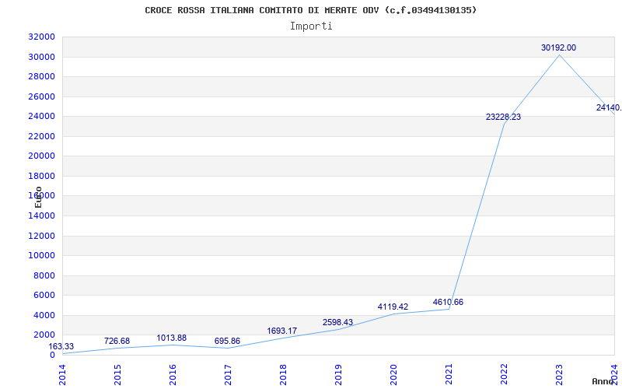This screenshot has width=622, height=389.
Task: Click the 18000 y-axis value
Action: coord(41,176)
